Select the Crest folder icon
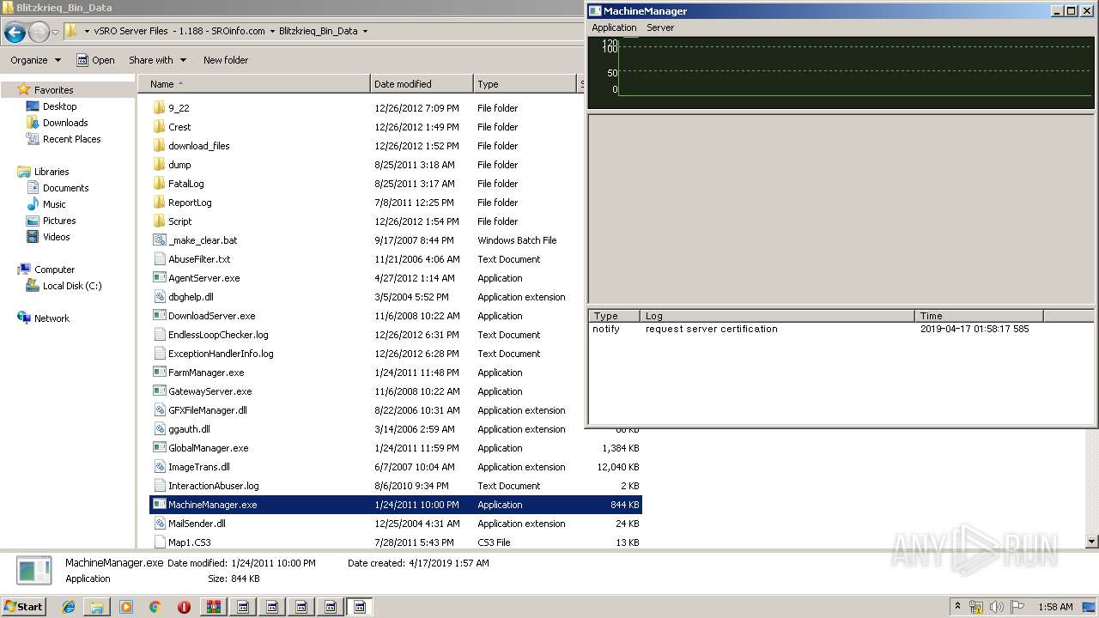Screen dimensions: 1099x618 [159, 127]
